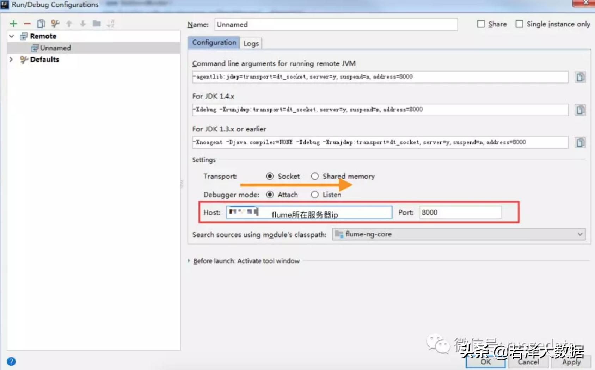
Task: Move configuration up arrow
Action: point(69,24)
